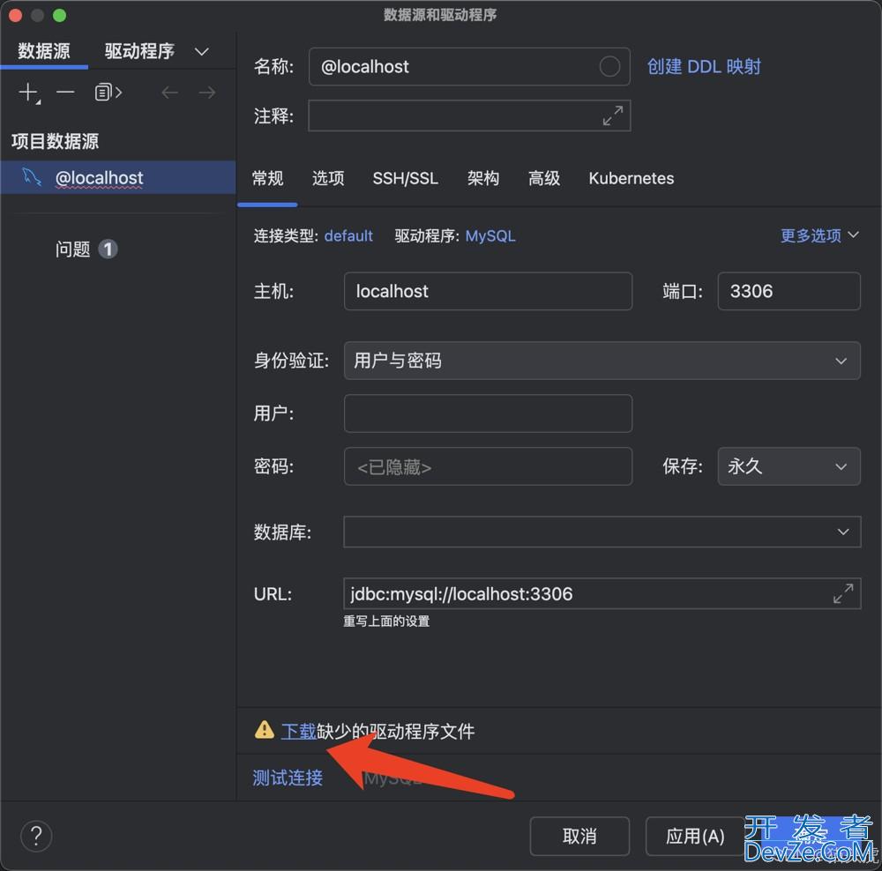Open the 问题 1 item
This screenshot has width=882, height=871.
tap(86, 249)
